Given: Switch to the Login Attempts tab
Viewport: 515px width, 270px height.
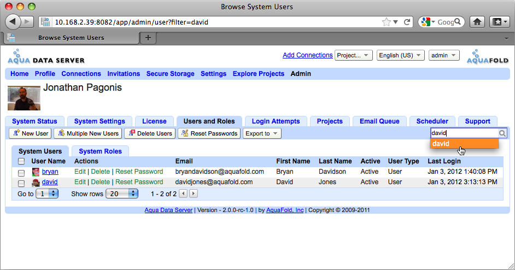Looking at the screenshot, I should click(x=276, y=121).
